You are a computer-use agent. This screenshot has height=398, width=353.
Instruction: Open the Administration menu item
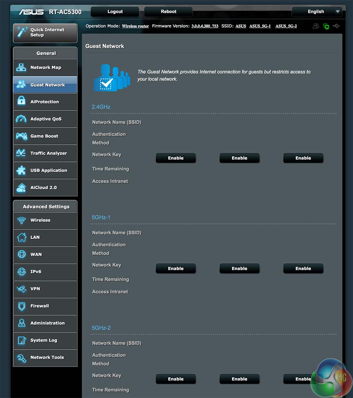(x=45, y=323)
